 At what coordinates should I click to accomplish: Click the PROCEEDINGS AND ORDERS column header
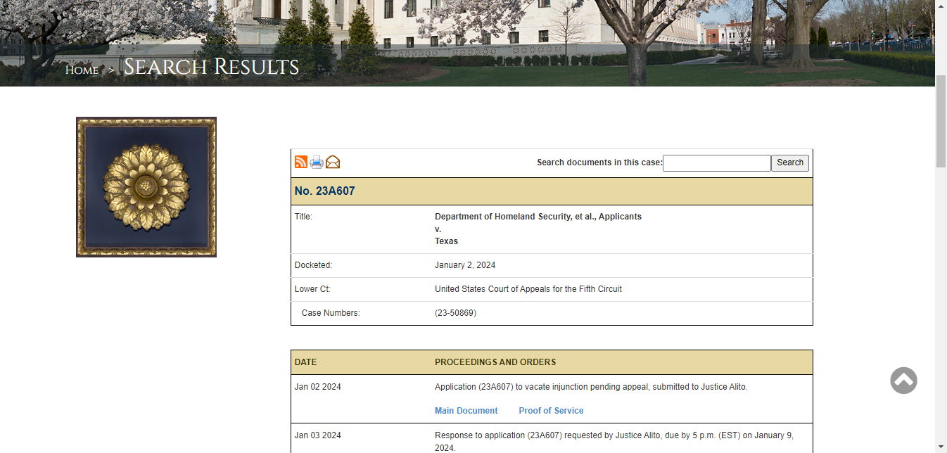click(x=495, y=362)
